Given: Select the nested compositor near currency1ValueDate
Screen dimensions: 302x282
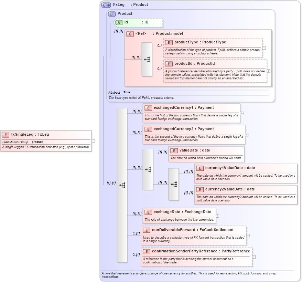Looking at the screenshot, I should pyautogui.click(x=174, y=184).
